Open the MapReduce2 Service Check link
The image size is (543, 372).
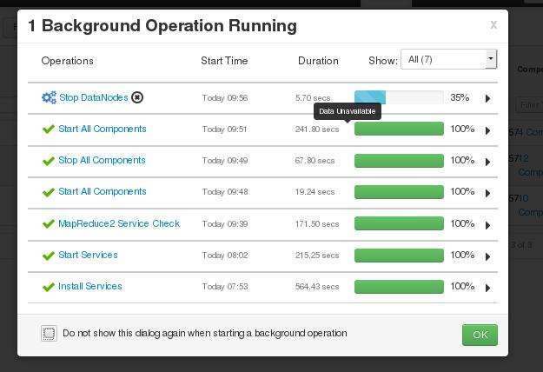click(x=119, y=223)
